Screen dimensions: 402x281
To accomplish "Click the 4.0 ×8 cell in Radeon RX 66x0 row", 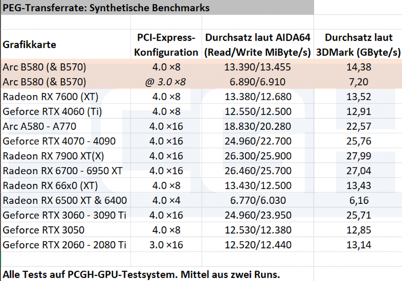I will click(x=166, y=186).
